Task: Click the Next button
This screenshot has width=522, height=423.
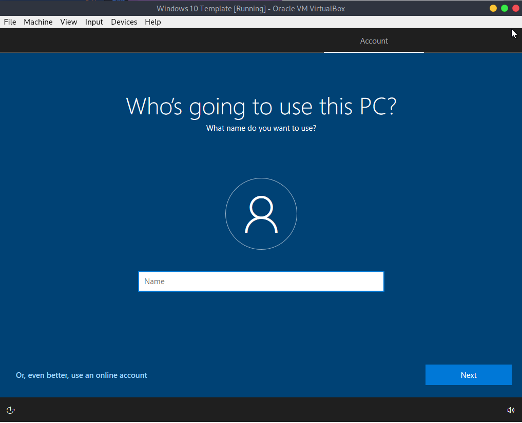Action: [x=469, y=375]
